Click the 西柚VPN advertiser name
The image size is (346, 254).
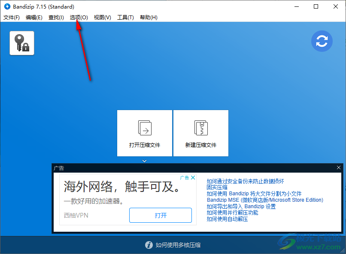[76, 215]
